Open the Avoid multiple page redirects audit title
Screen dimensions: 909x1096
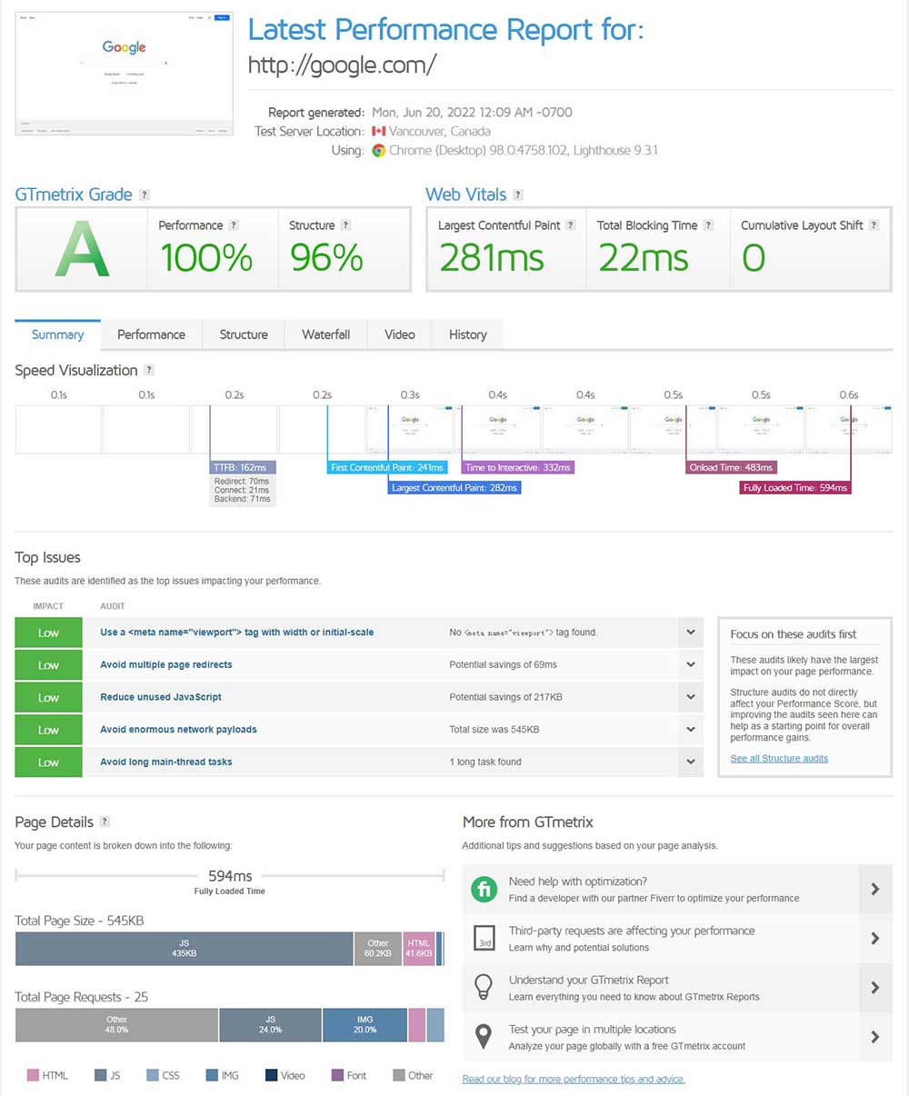click(x=166, y=665)
